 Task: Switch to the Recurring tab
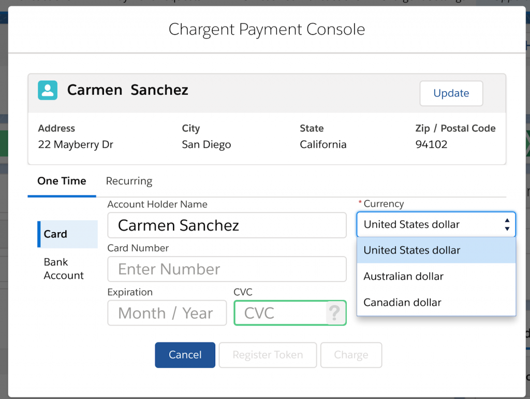point(129,181)
